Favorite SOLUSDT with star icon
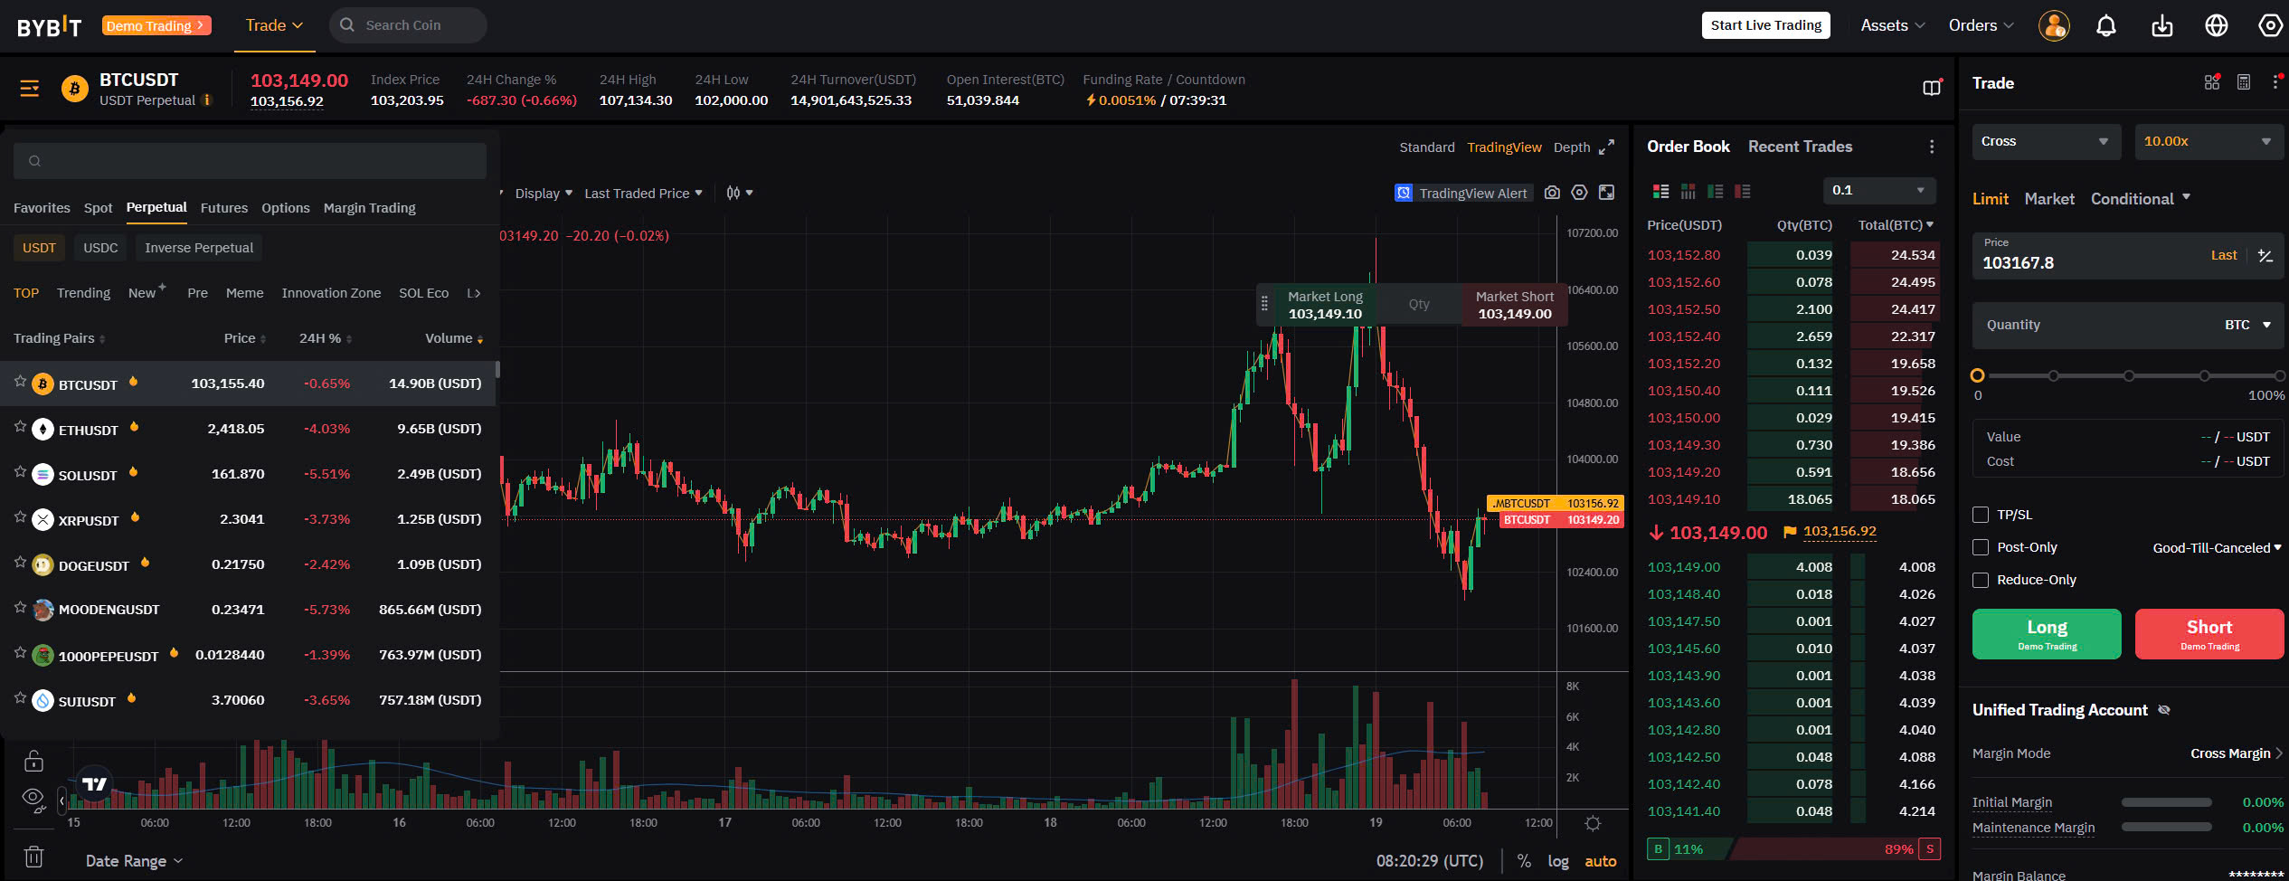 pyautogui.click(x=20, y=471)
